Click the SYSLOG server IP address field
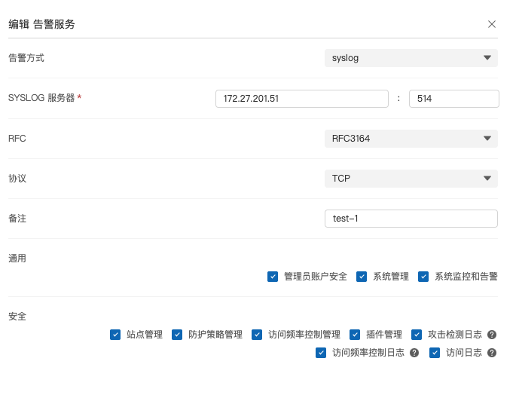Image resolution: width=516 pixels, height=404 pixels. point(301,99)
